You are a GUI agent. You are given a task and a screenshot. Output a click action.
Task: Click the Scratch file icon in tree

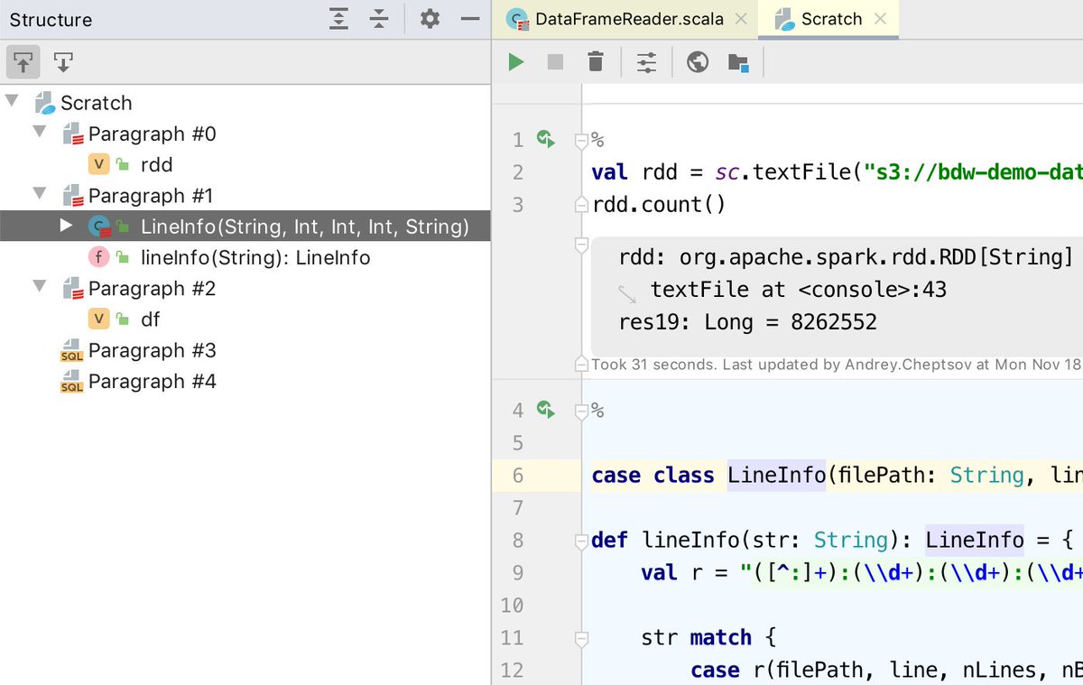click(44, 102)
